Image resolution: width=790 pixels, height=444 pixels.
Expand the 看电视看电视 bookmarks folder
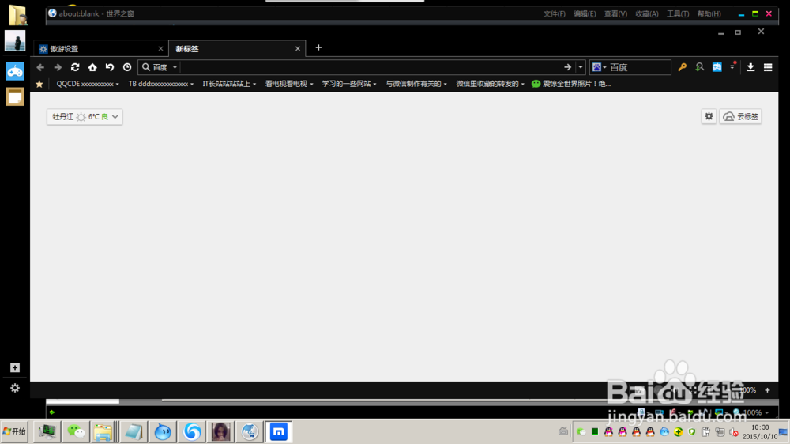(289, 85)
